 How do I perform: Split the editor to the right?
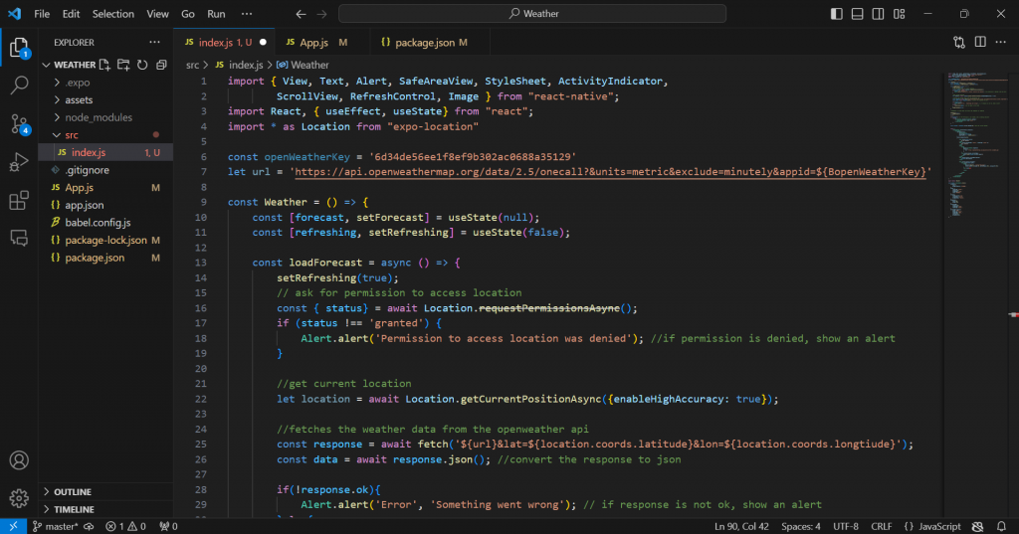pos(980,42)
